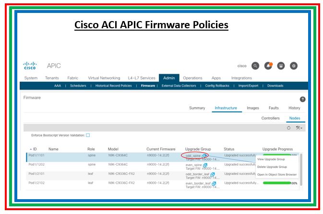Image resolution: width=323 pixels, height=214 pixels.
Task: Click the even_border_leaf upgrade group icon
Action: 214,183
